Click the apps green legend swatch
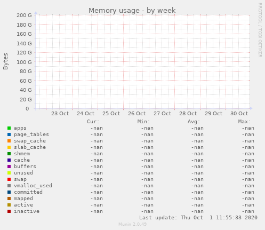The image size is (265, 230). [9, 128]
